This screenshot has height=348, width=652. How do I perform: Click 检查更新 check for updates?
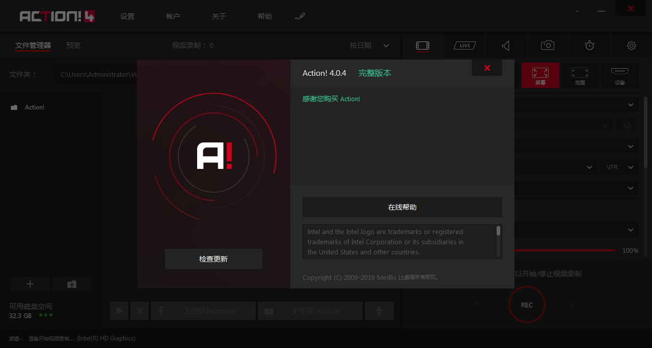coord(213,259)
